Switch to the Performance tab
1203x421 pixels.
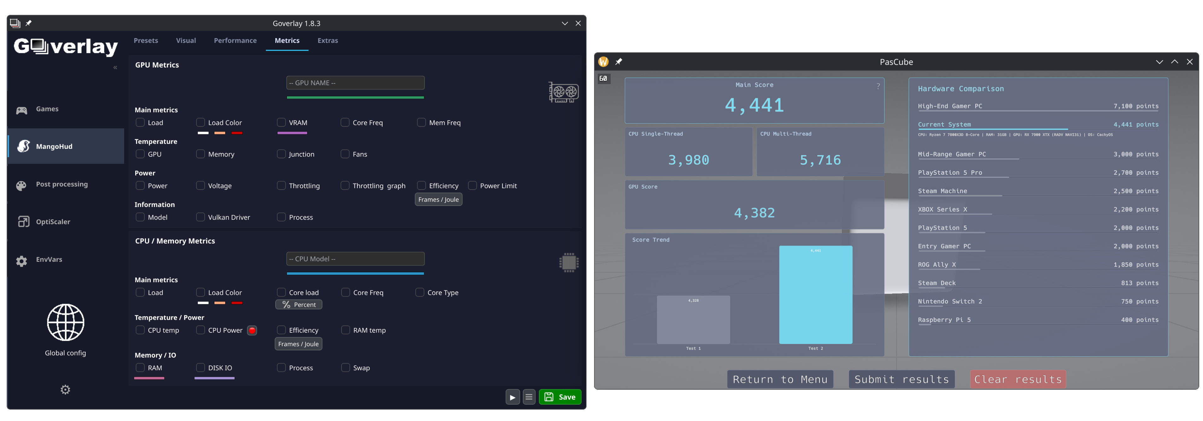coord(235,41)
